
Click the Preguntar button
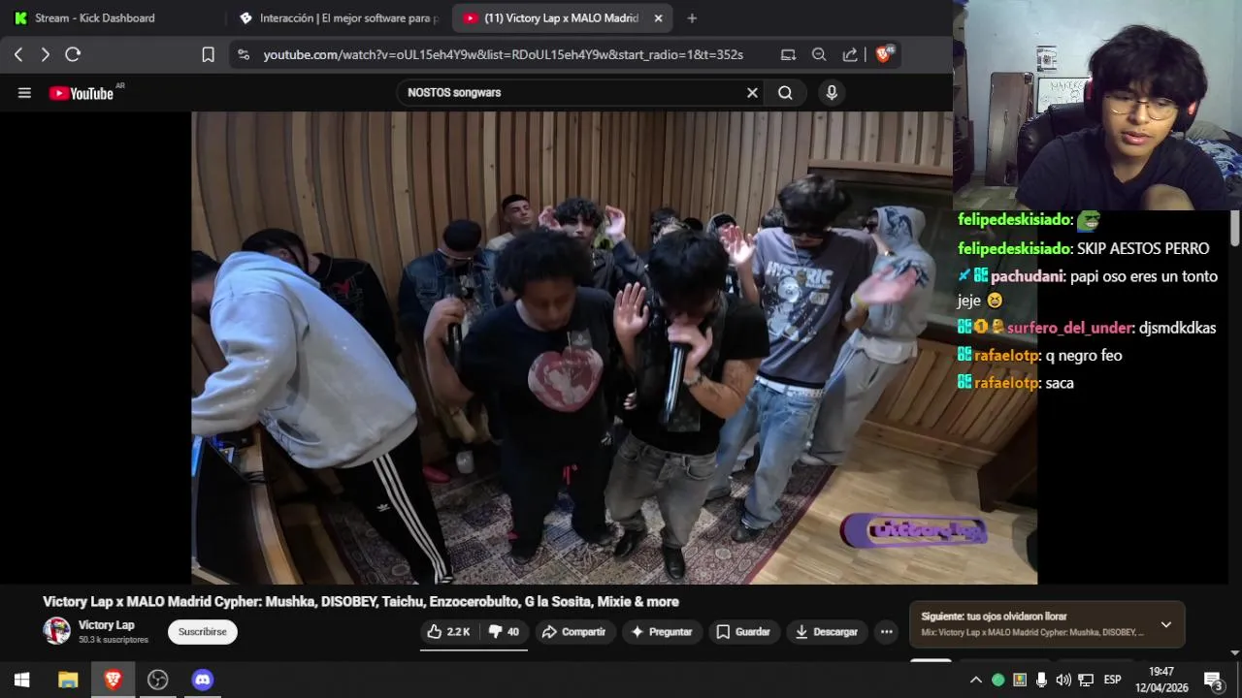tap(662, 632)
